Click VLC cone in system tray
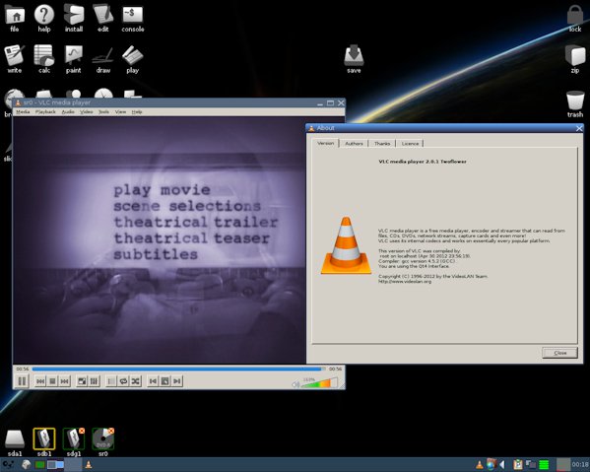This screenshot has width=590, height=472. pos(480,465)
